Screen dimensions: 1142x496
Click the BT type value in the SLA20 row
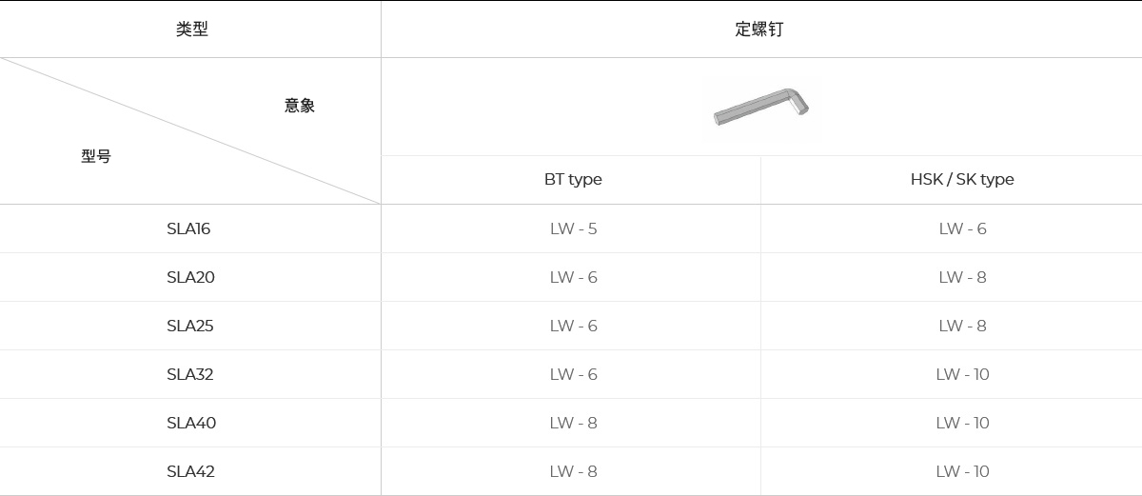pyautogui.click(x=573, y=277)
